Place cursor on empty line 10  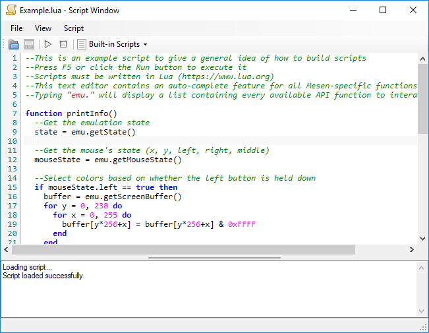click(x=220, y=141)
